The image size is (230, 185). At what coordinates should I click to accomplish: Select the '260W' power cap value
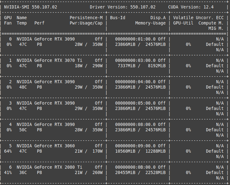(x=97, y=172)
